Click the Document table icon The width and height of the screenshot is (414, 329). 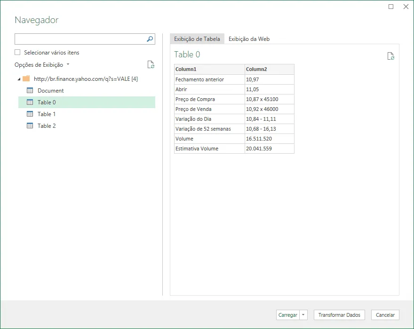point(30,91)
